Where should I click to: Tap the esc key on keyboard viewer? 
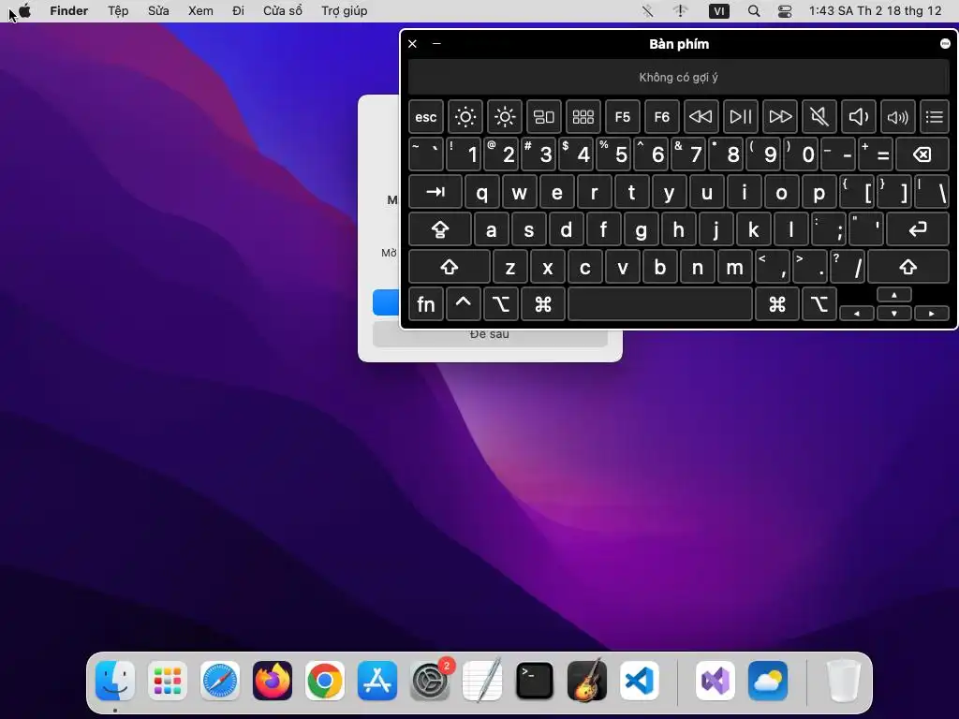click(x=426, y=117)
